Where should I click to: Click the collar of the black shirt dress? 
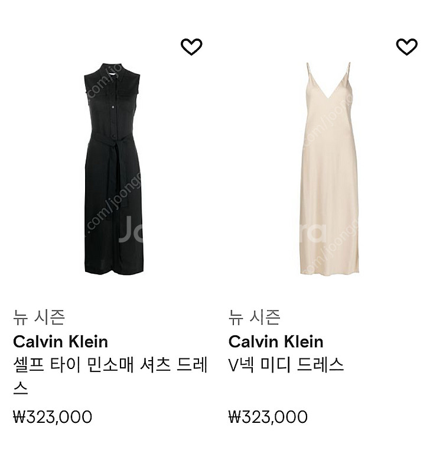point(113,70)
